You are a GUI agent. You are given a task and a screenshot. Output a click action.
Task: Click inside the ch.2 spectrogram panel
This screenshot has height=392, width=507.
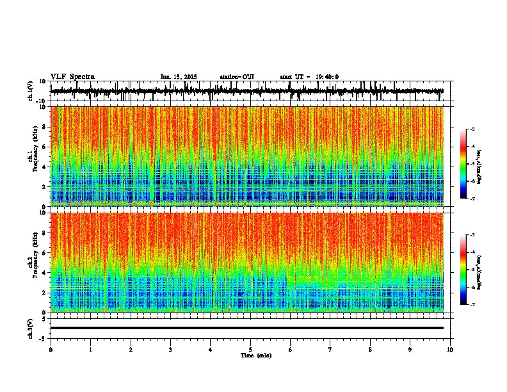247,263
